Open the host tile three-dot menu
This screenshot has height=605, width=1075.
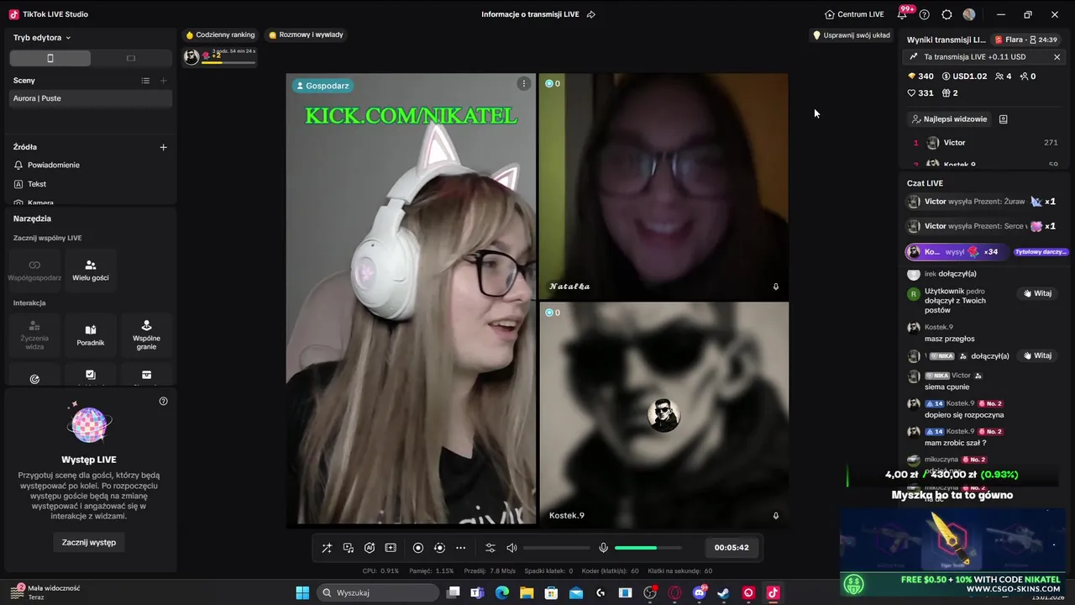[524, 83]
